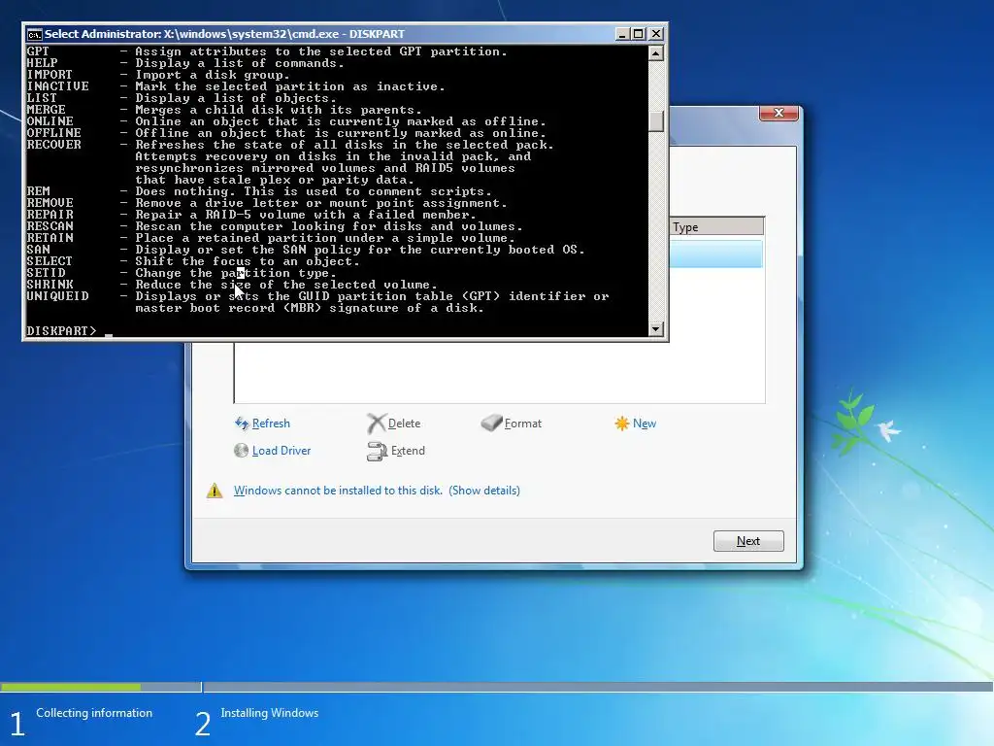Close the DISKPART command window
Viewport: 994px width, 746px height.
(x=656, y=34)
